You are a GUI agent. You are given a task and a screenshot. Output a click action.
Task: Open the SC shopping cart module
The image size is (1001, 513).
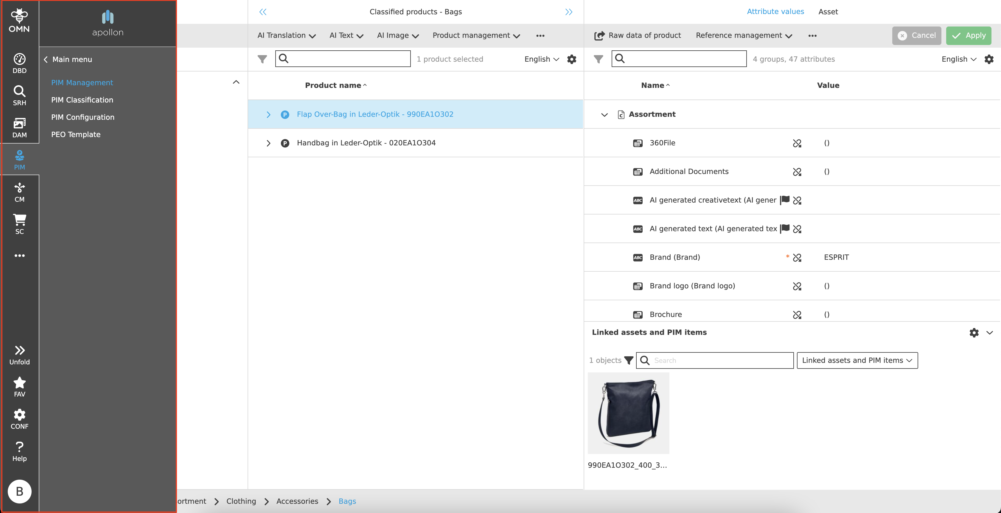19,224
